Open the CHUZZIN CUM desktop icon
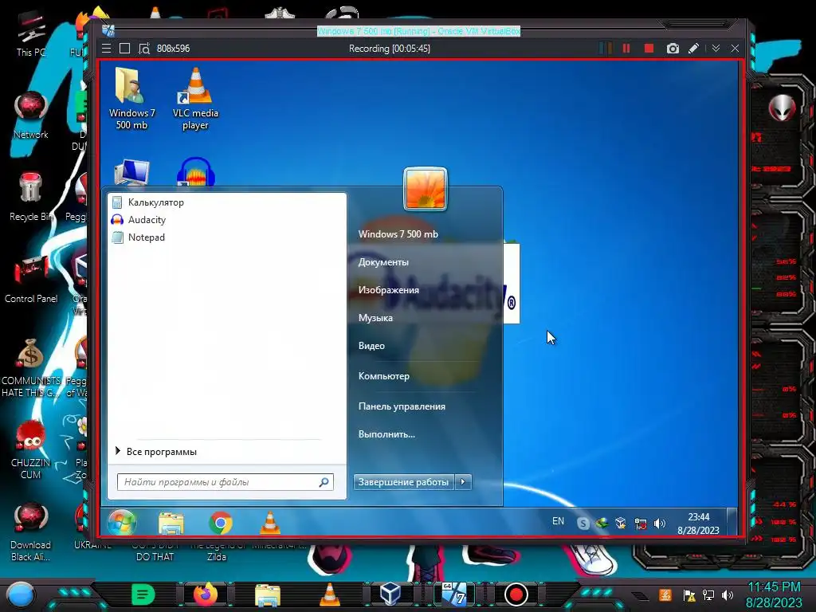The image size is (816, 612). click(x=31, y=449)
